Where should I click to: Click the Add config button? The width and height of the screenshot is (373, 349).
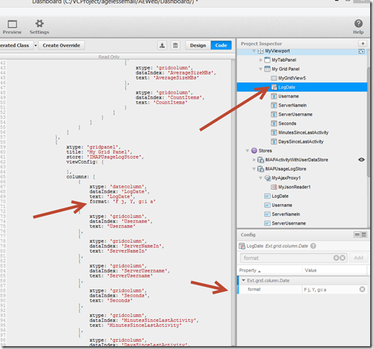[358, 258]
